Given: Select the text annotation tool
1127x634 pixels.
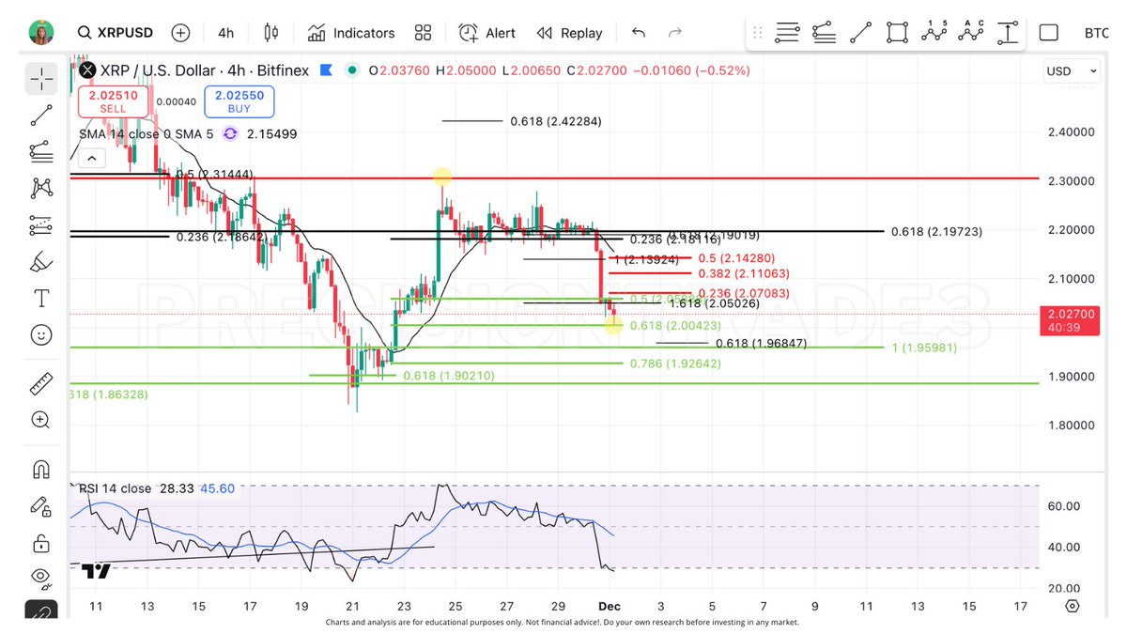Looking at the screenshot, I should [x=41, y=299].
